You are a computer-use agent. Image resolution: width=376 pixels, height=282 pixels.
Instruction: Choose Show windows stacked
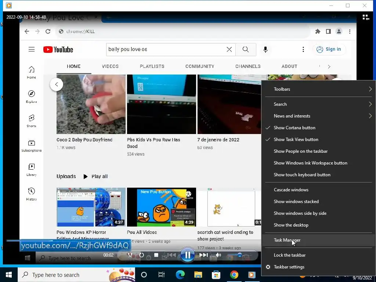tap(318, 202)
